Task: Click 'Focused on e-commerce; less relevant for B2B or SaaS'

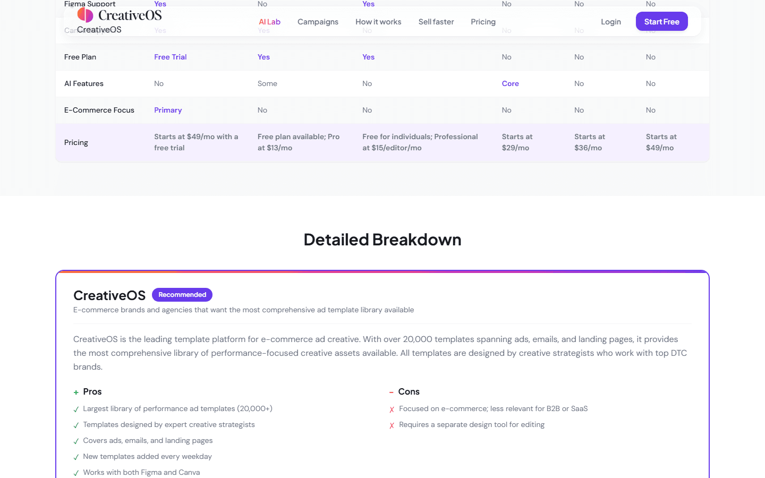Action: [494, 408]
